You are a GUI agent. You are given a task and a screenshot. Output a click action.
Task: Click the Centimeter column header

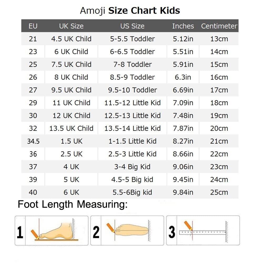(x=219, y=26)
